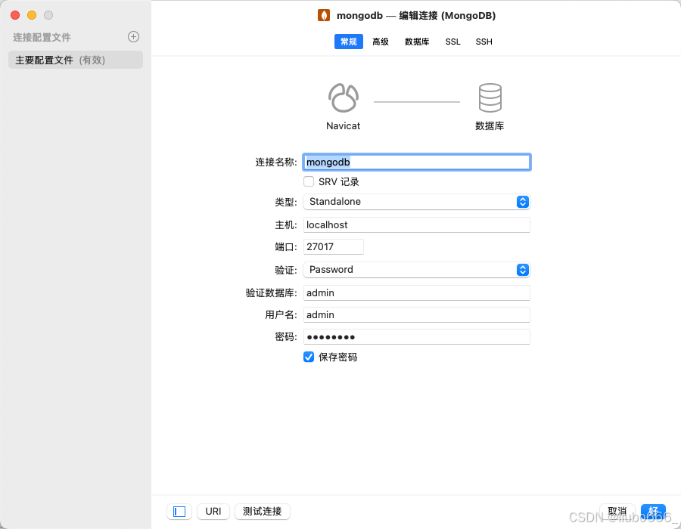
Task: Click the 验证数据库 admin field
Action: pos(416,292)
